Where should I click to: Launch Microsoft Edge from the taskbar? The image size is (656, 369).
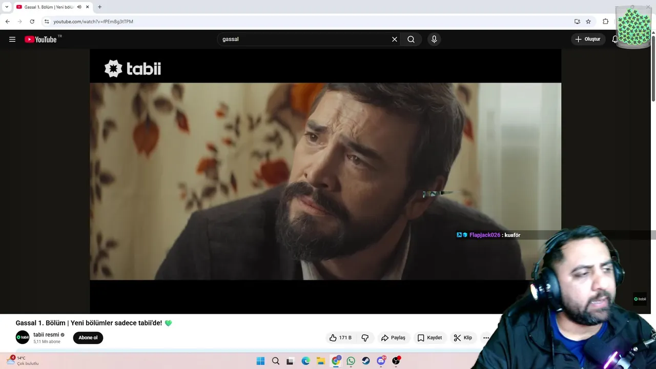305,361
